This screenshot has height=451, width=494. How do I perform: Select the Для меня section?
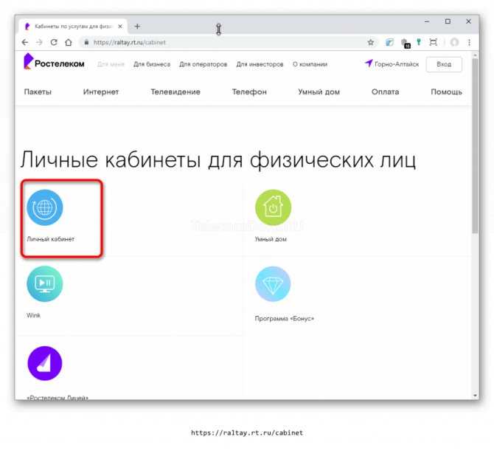(x=111, y=64)
